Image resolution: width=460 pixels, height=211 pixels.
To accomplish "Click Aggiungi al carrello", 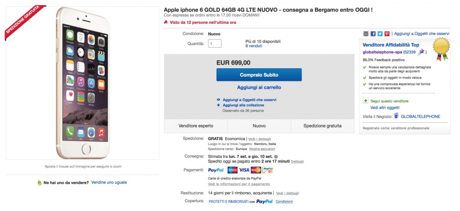I will (x=259, y=88).
